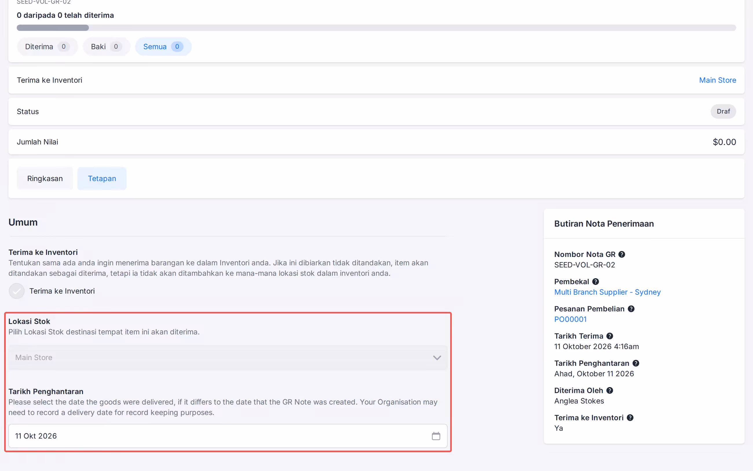Click the SEED-VOL-GR-02 number in details panel
This screenshot has width=753, height=471.
point(584,265)
